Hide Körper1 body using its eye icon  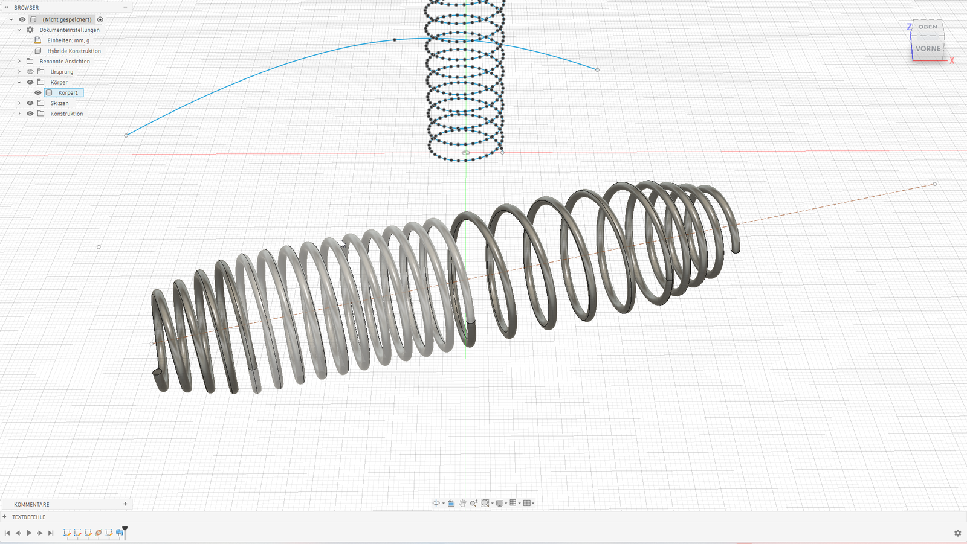tap(38, 92)
